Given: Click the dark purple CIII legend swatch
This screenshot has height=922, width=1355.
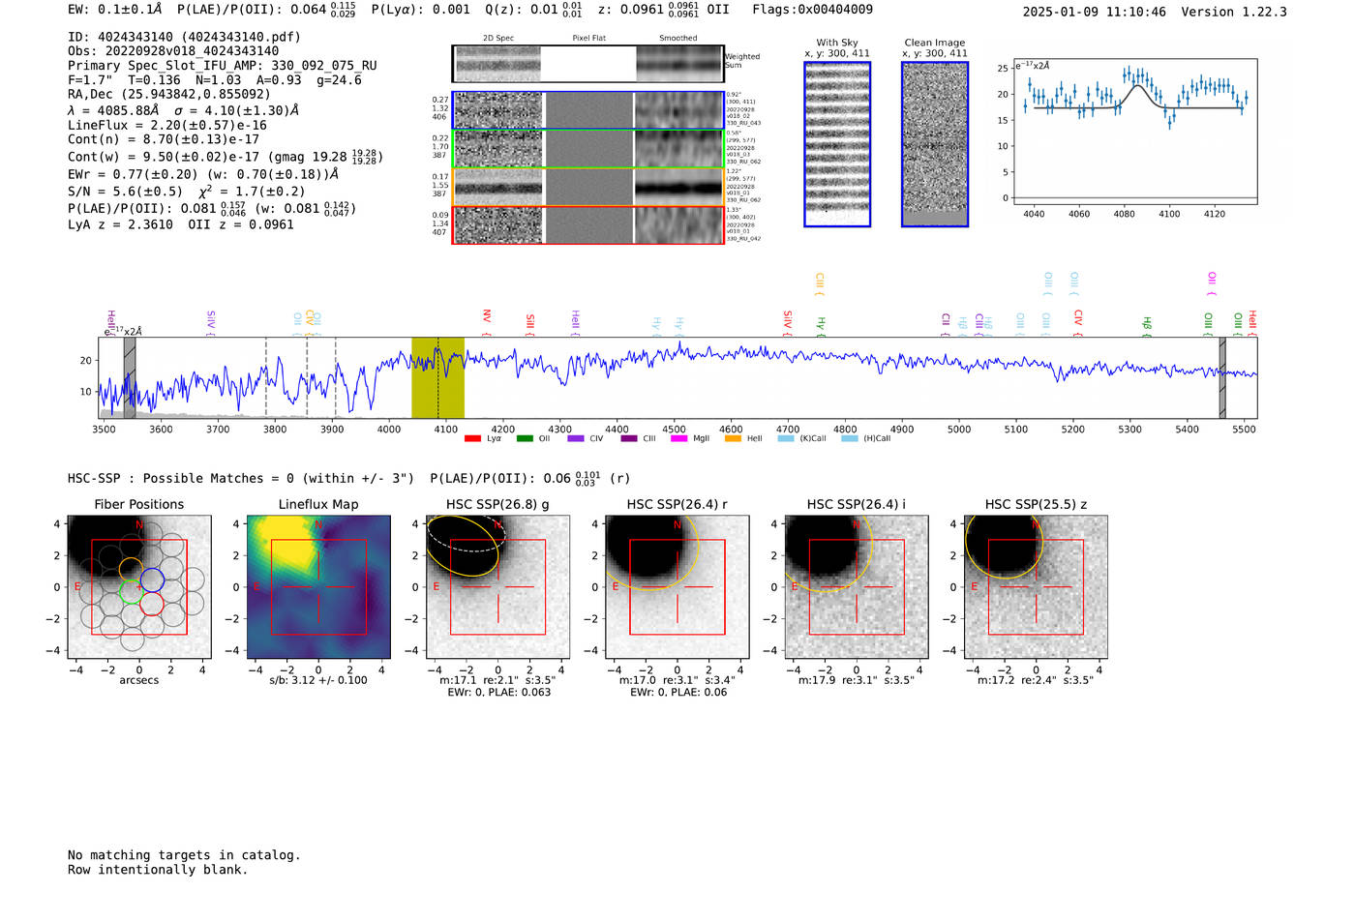Looking at the screenshot, I should pos(629,439).
